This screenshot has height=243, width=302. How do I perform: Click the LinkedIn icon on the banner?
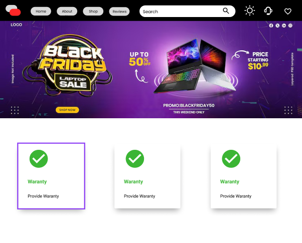[x=284, y=25]
